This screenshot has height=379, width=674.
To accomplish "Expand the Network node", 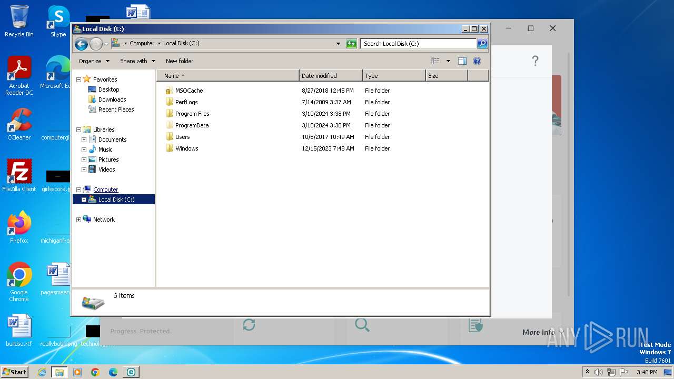I will (79, 220).
